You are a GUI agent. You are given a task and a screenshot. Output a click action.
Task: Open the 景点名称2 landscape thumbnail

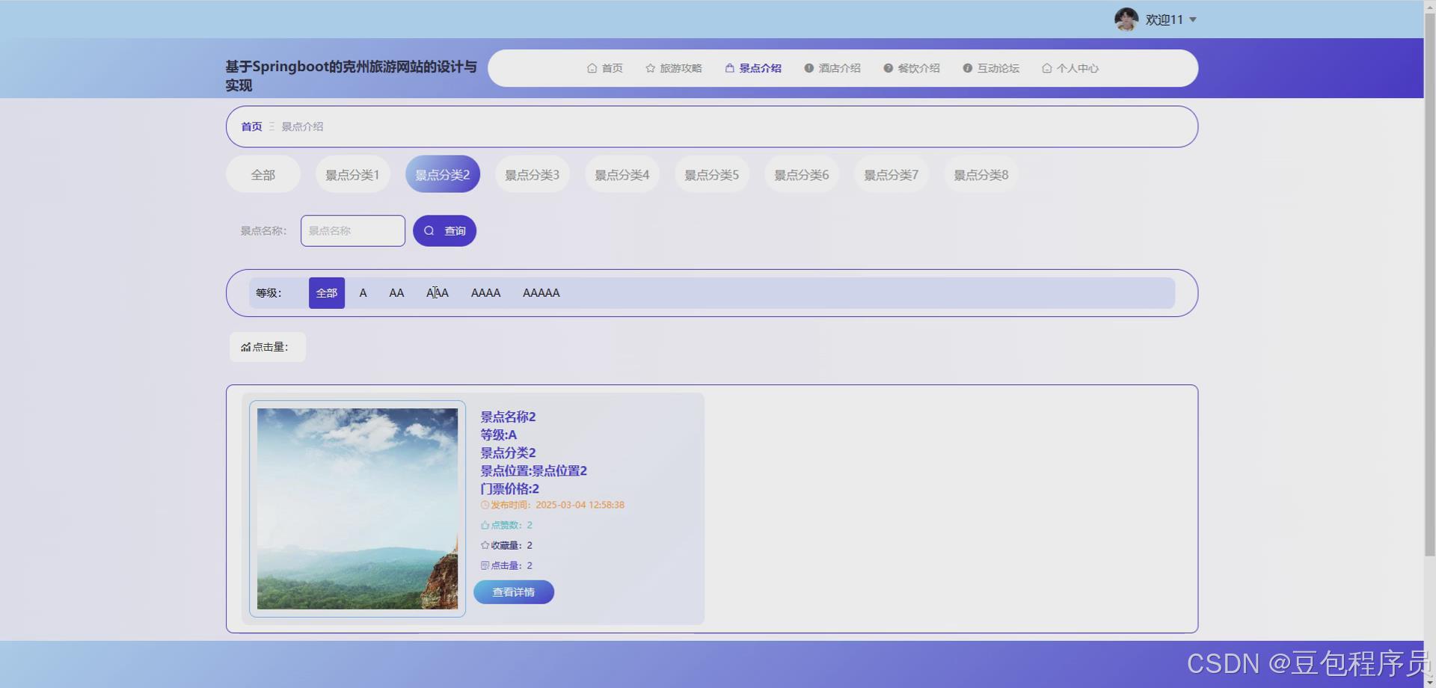358,509
